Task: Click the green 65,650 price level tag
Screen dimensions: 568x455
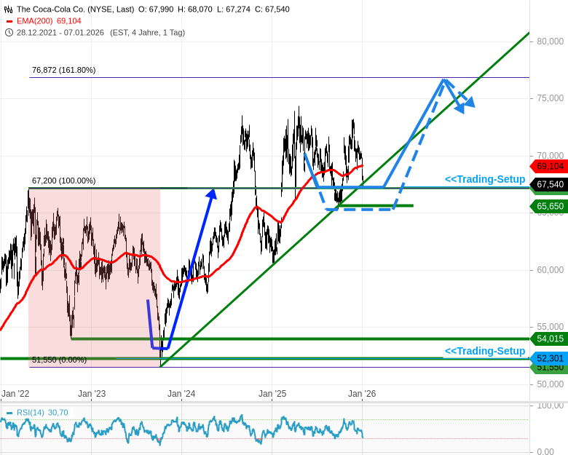Action: [x=550, y=207]
